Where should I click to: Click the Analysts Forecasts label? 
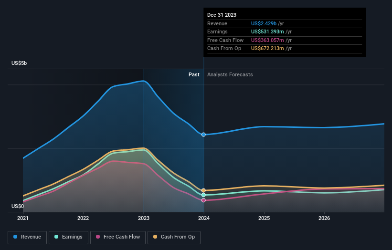[x=230, y=75]
